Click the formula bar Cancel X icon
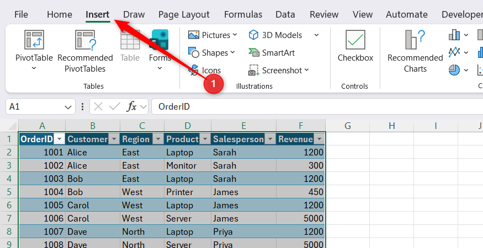The height and width of the screenshot is (248, 483). click(x=98, y=107)
